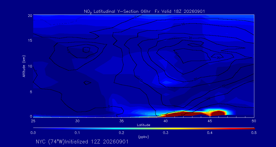
Task: Click the 0.5 colorbar tick label
Action: [x=254, y=133]
